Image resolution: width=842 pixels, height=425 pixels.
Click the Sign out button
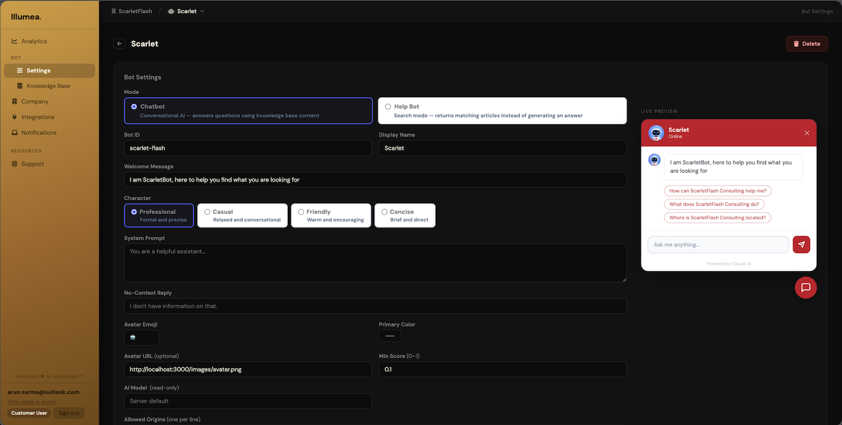69,413
